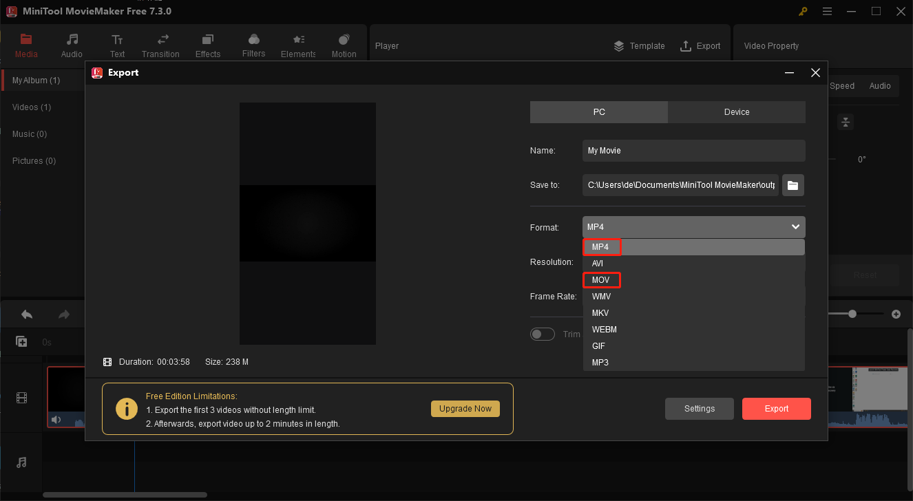This screenshot has width=913, height=501.
Task: Open the Audio library tab
Action: pyautogui.click(x=72, y=45)
